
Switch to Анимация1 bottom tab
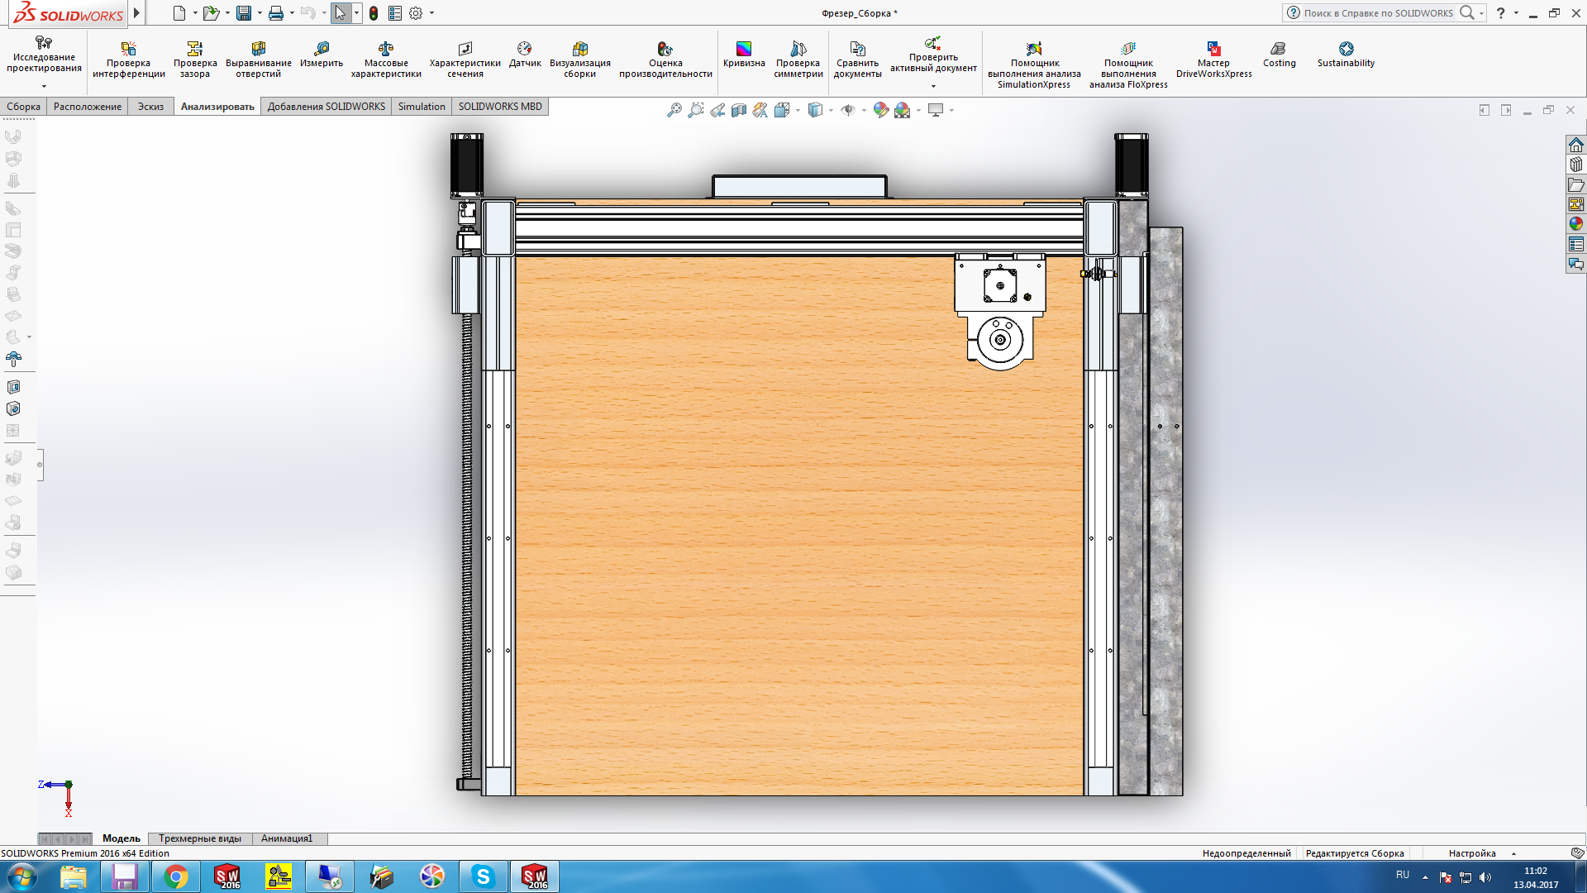[x=286, y=838]
